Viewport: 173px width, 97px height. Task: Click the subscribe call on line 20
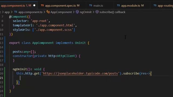point(131,74)
